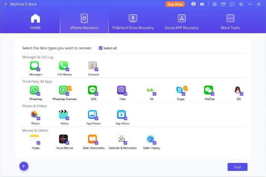Click the Notes icon
This screenshot has height=177, width=266.
tap(34, 139)
